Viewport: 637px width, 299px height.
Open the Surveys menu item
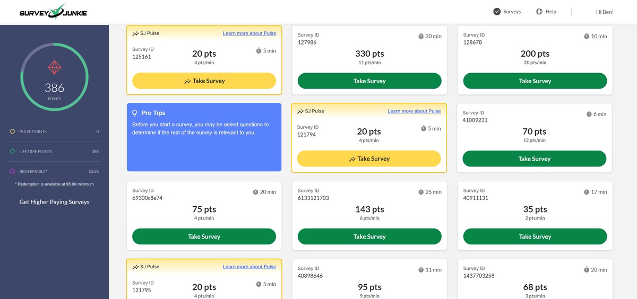point(512,12)
